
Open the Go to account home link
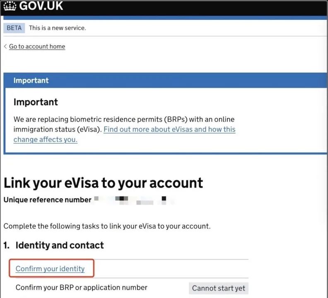[37, 46]
